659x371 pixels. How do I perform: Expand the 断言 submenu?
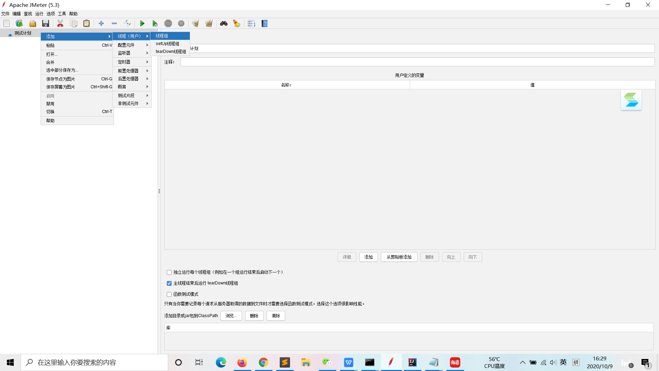[132, 87]
